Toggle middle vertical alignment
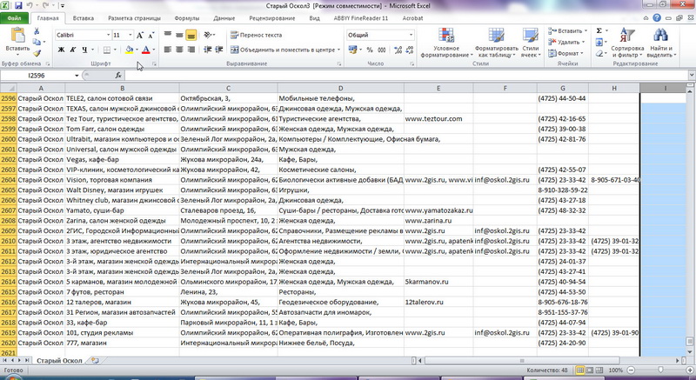Image resolution: width=696 pixels, height=380 pixels. pos(179,35)
